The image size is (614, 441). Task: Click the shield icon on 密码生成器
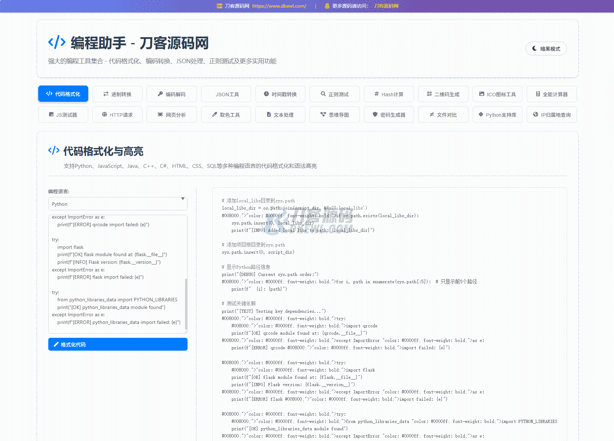tap(375, 114)
